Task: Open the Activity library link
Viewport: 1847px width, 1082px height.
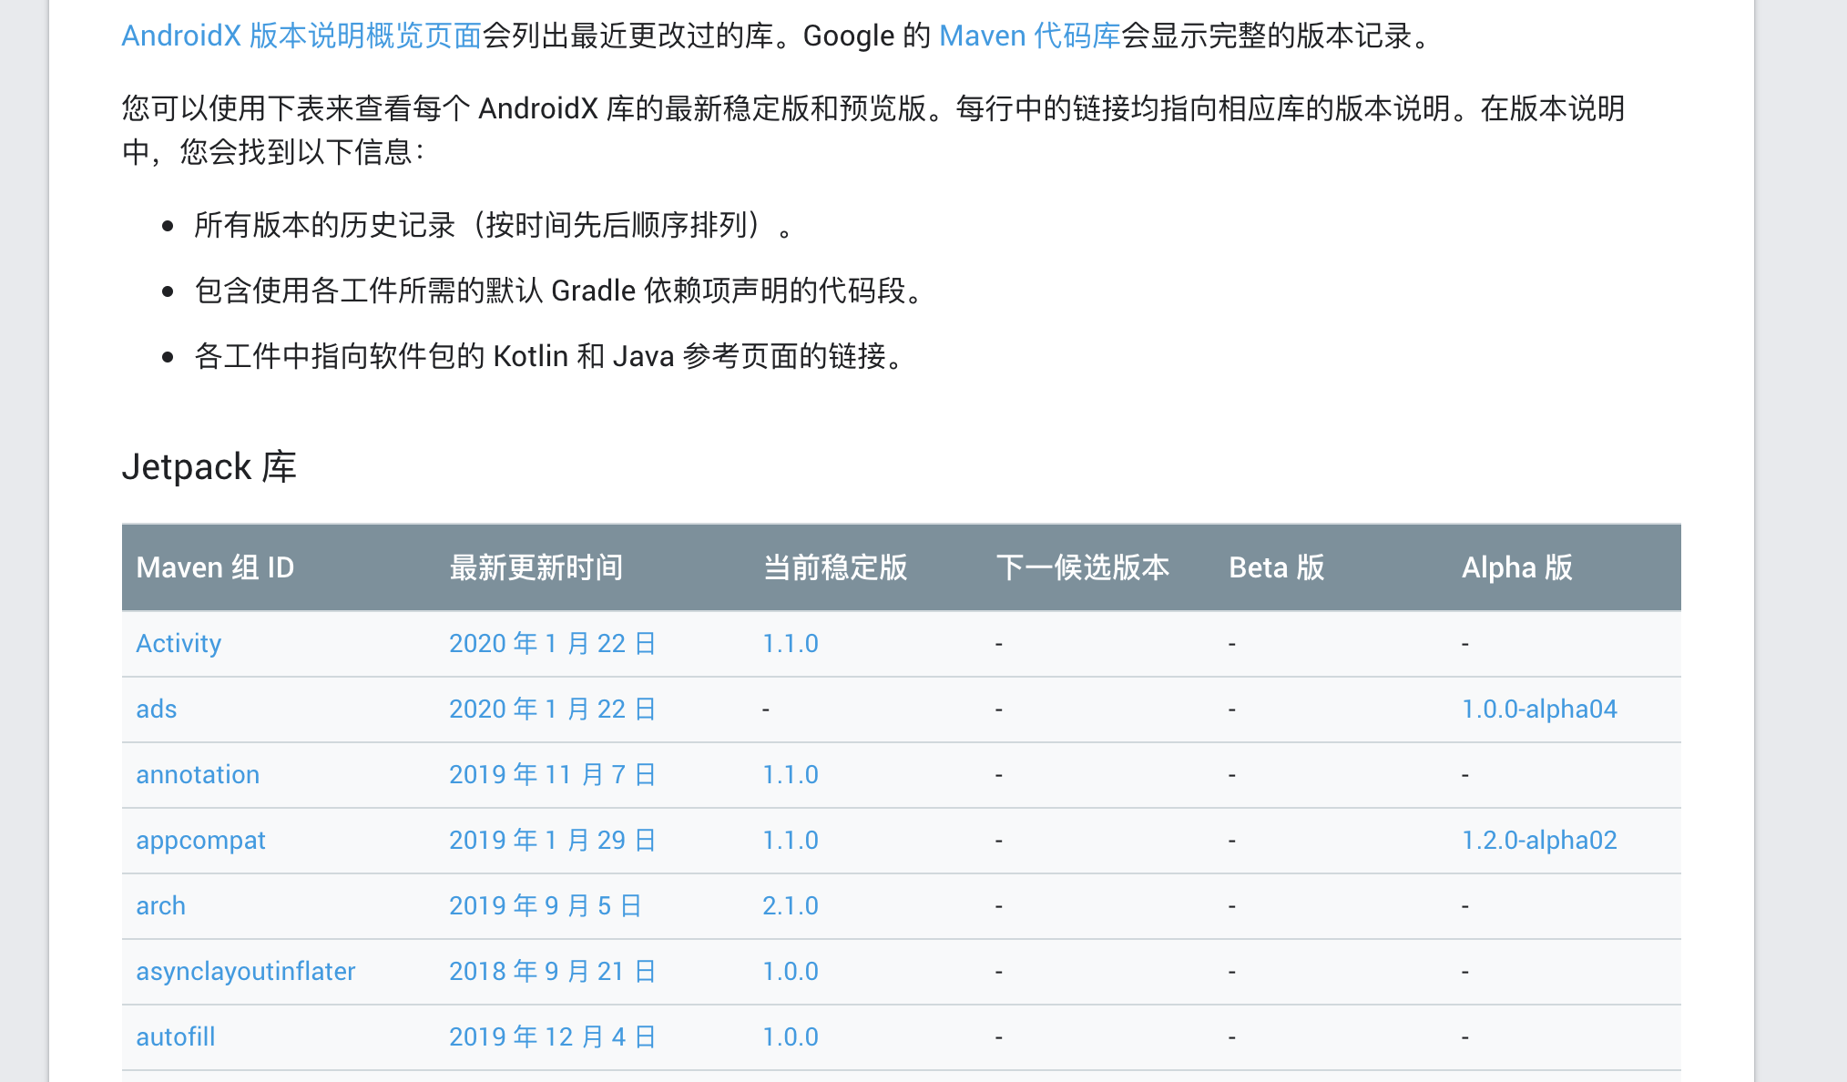Action: coord(179,643)
